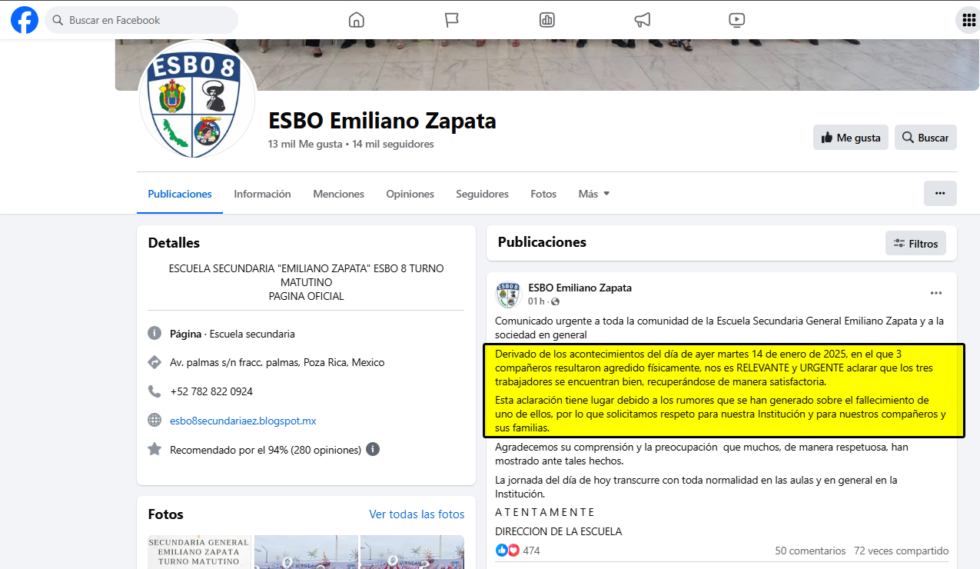Switch to the Información tab
This screenshot has width=980, height=569.
click(x=262, y=194)
